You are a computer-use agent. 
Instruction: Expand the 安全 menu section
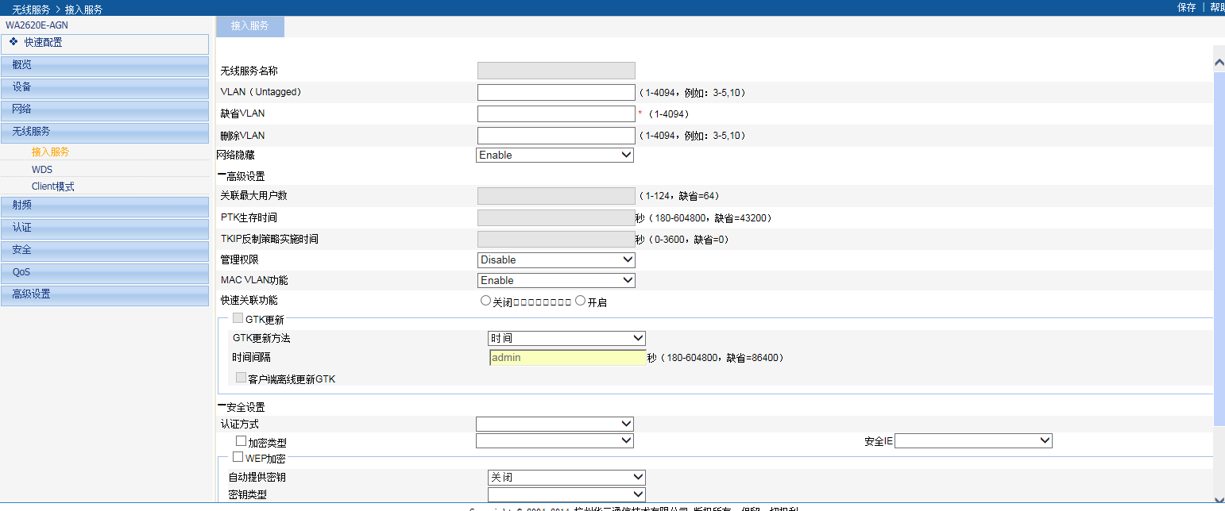coord(105,251)
